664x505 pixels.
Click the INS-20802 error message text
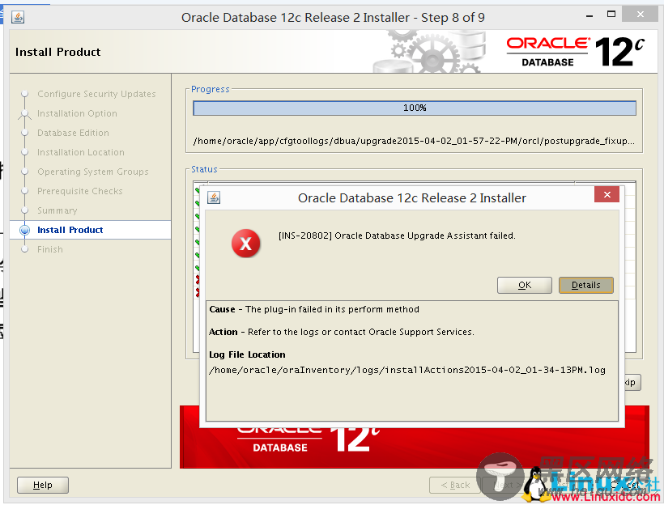click(397, 236)
